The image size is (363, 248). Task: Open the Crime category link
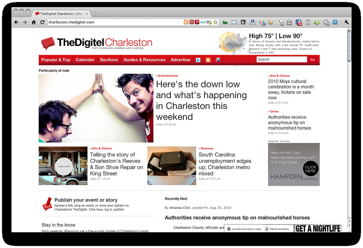pos(274,111)
